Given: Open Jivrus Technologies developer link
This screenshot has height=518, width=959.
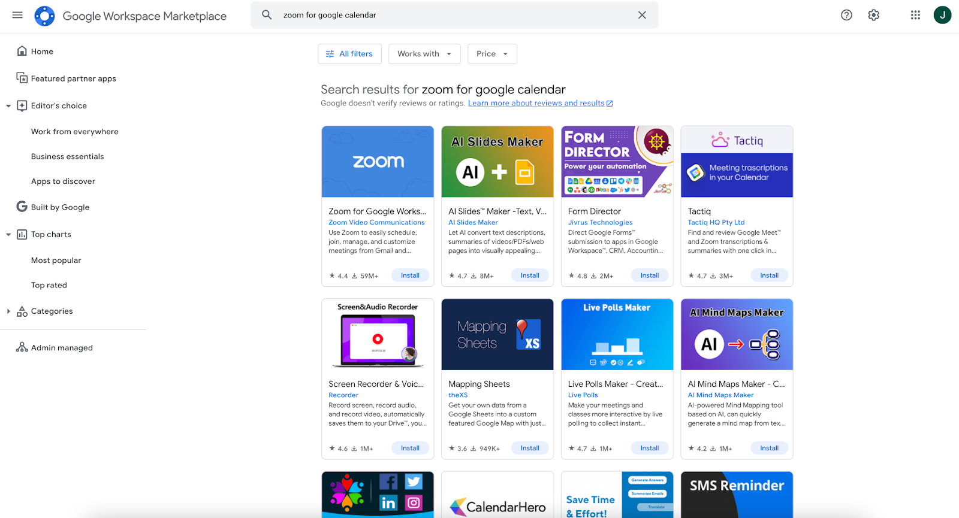Looking at the screenshot, I should tap(600, 222).
